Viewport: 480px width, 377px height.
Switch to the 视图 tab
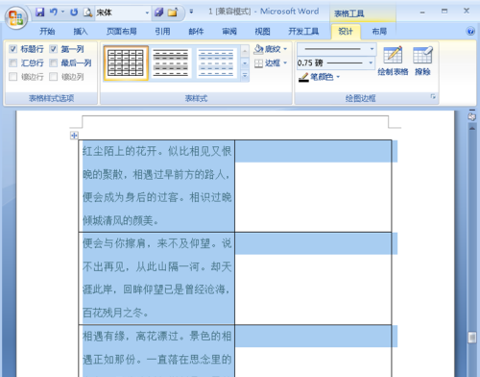pos(262,32)
